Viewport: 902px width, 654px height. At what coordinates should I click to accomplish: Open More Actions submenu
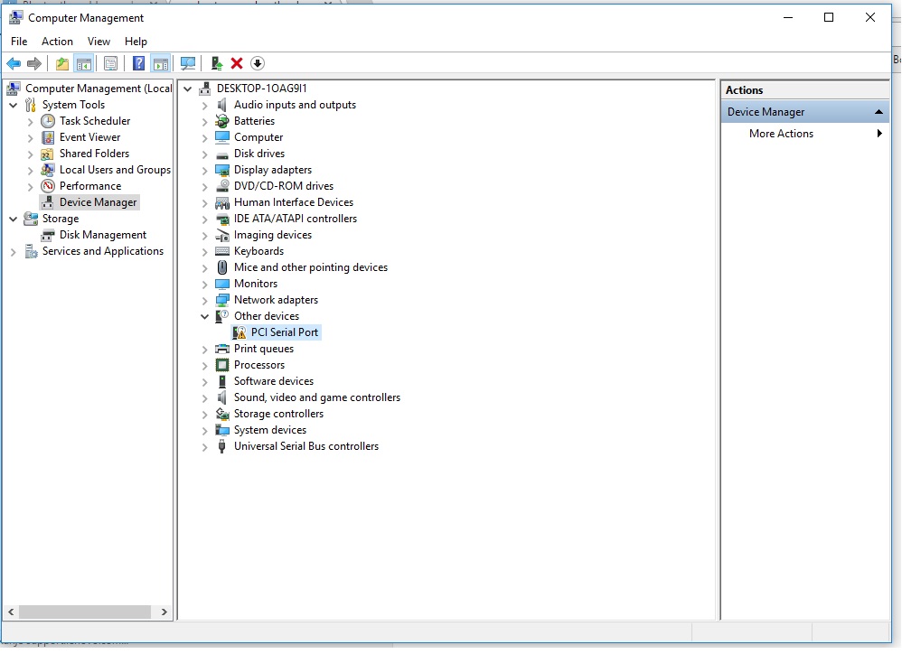[781, 134]
